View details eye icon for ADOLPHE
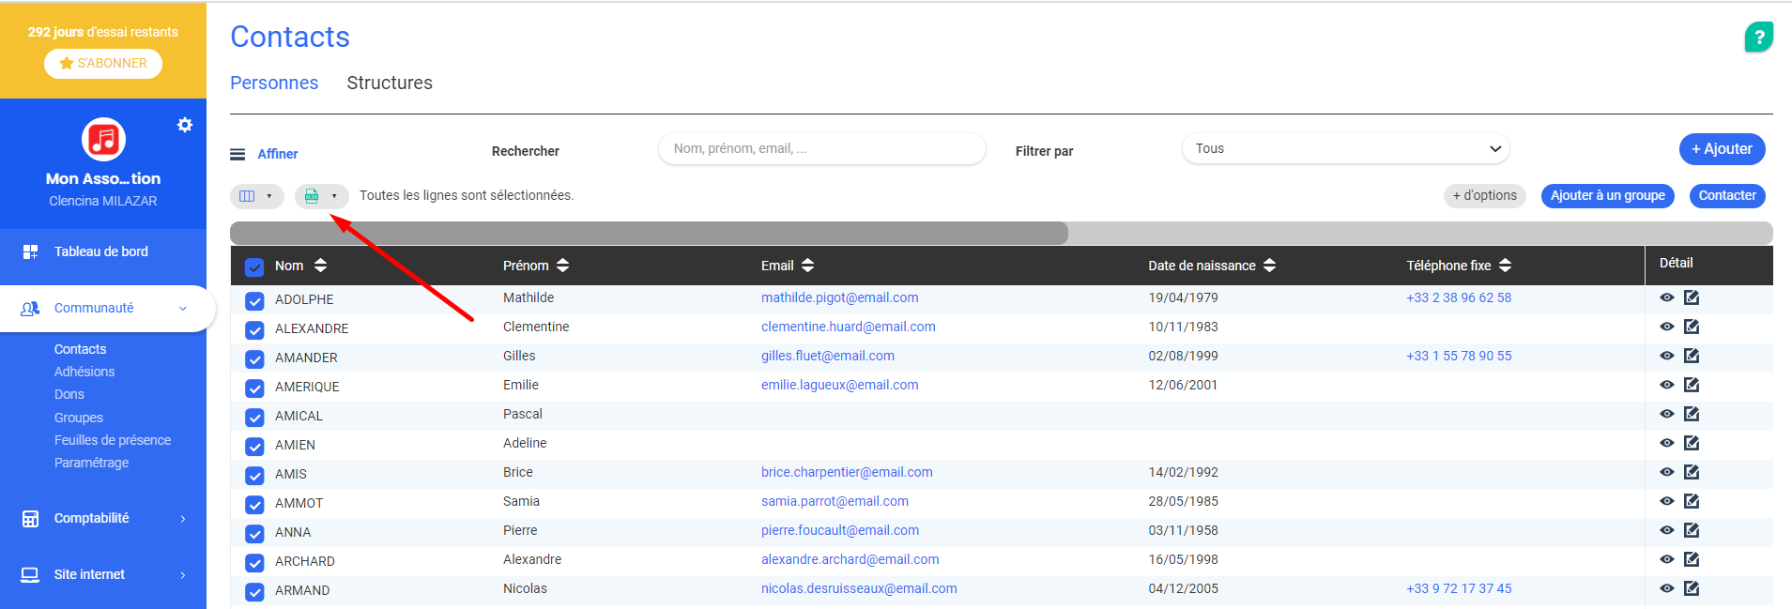This screenshot has height=609, width=1792. pos(1667,297)
